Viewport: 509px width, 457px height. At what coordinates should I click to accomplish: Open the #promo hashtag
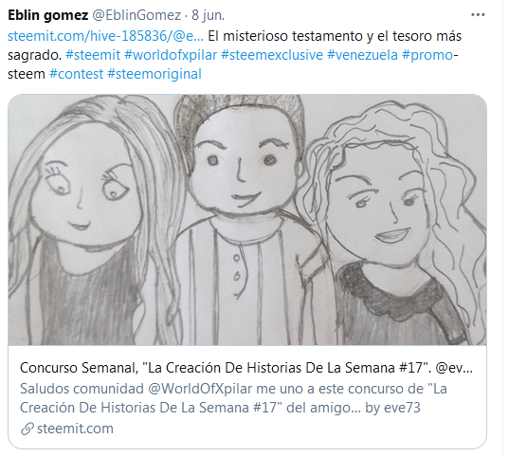(427, 55)
